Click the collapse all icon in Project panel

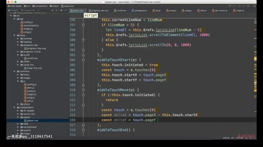(56, 10)
